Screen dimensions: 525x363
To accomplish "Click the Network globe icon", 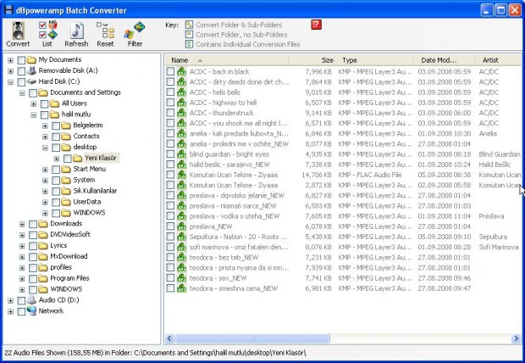I will [31, 310].
